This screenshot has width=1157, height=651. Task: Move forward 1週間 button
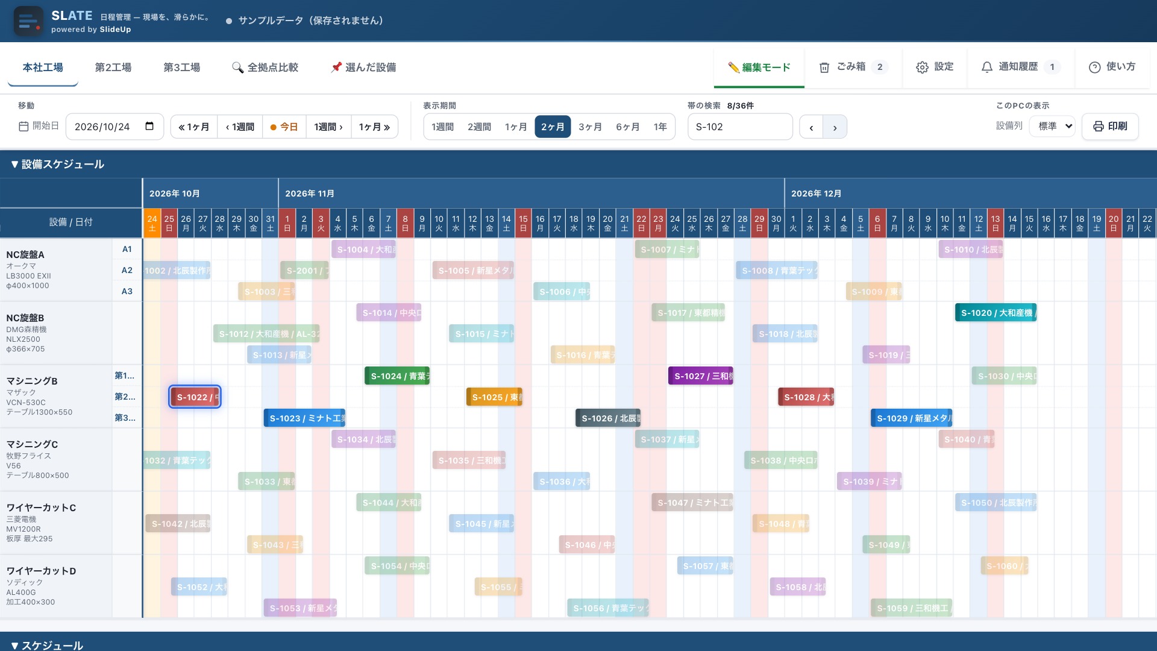[x=328, y=127]
